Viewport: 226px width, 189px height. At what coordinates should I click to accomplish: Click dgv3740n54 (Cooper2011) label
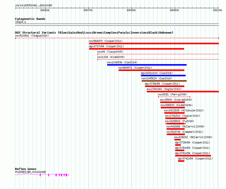(192, 148)
